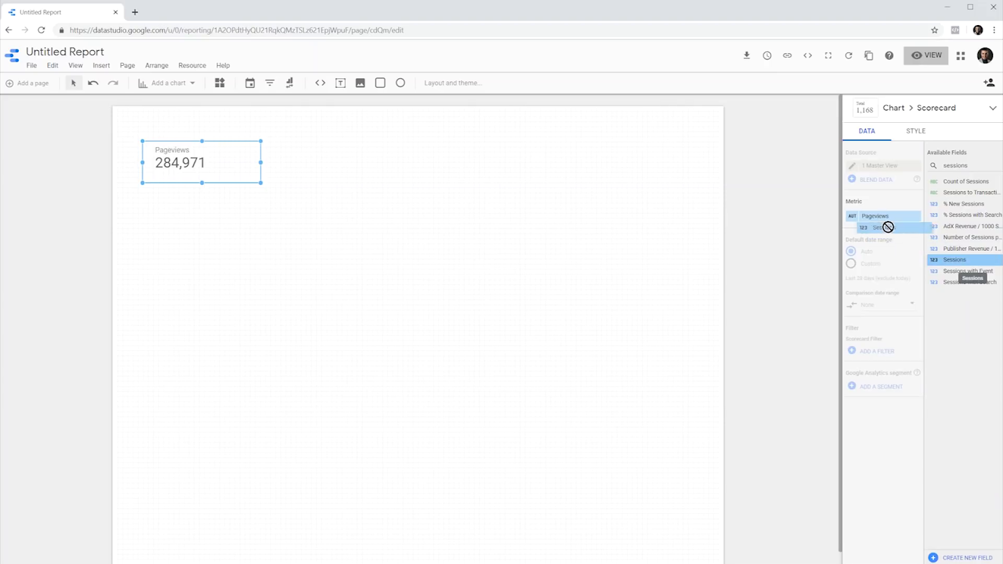1003x564 pixels.
Task: Select the % Sessions with Search field
Action: [965, 215]
